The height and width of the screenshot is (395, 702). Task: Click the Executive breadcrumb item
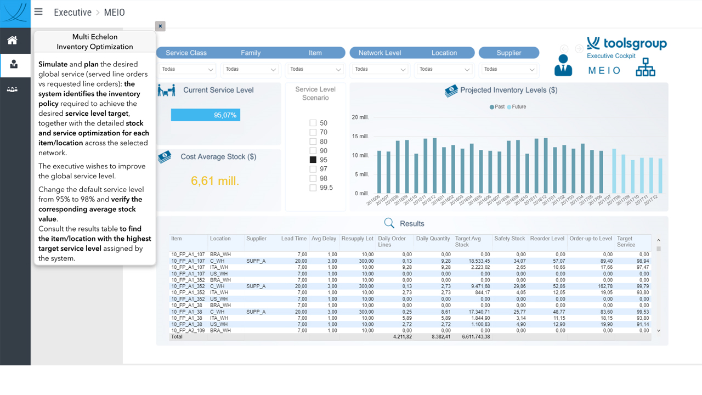click(72, 12)
